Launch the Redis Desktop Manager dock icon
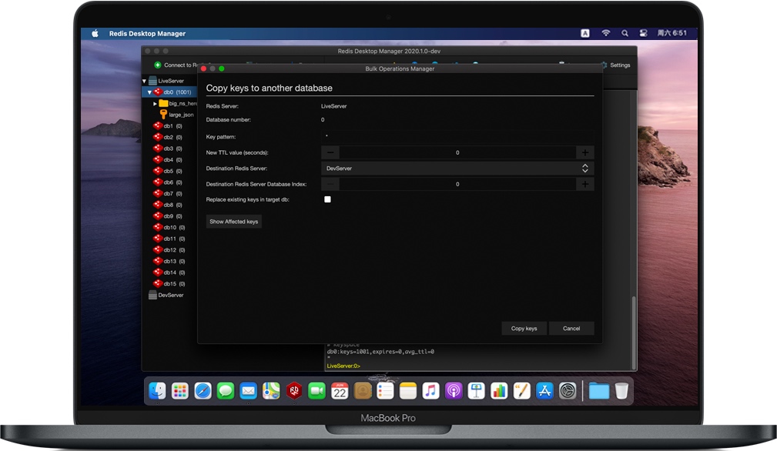The image size is (777, 451). pyautogui.click(x=293, y=390)
